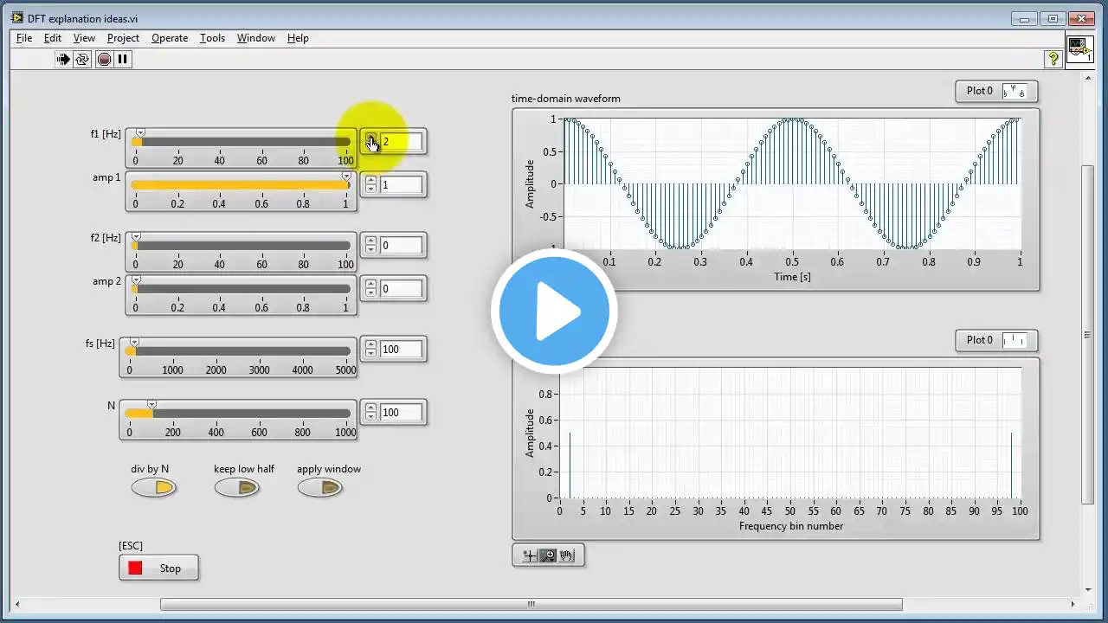The image size is (1108, 623).
Task: Toggle the div by N switch
Action: pos(153,488)
